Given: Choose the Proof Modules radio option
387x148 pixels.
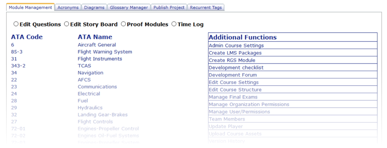Looking at the screenshot, I should click(x=123, y=24).
